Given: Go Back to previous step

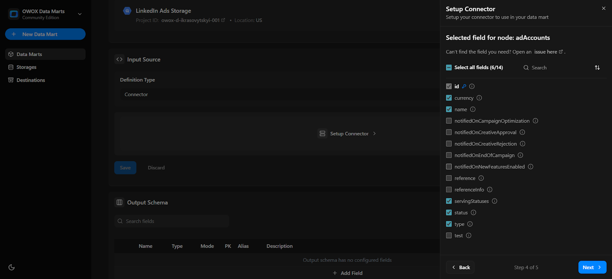Looking at the screenshot, I should coord(460,267).
